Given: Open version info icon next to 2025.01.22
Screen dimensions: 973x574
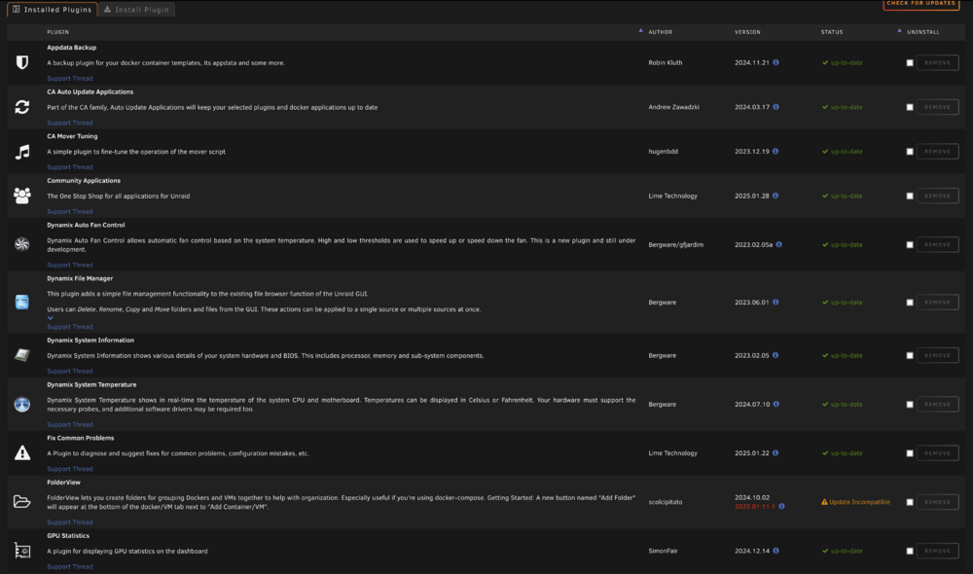Looking at the screenshot, I should (x=775, y=453).
